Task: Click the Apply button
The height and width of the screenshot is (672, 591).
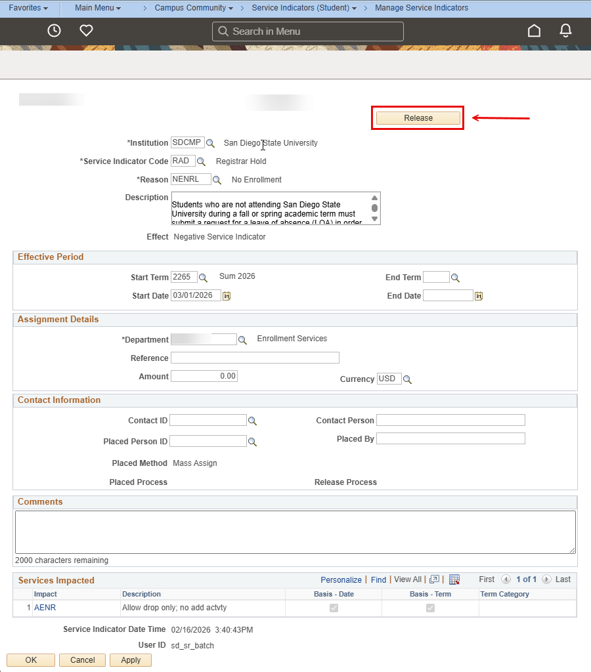Action: [131, 660]
